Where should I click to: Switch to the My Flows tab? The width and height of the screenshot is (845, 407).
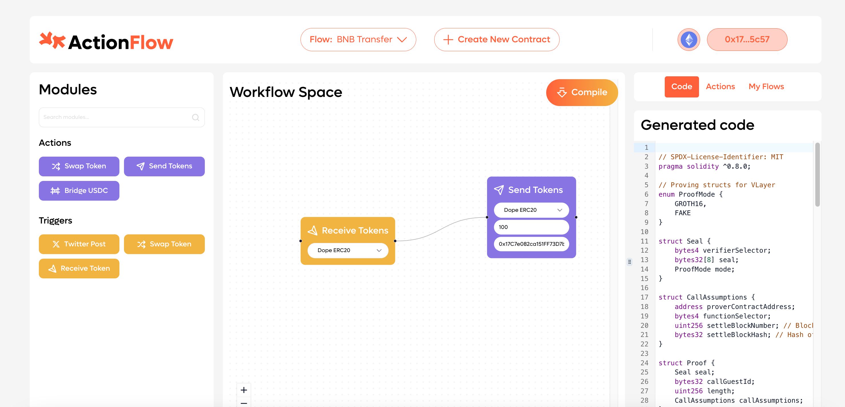pos(767,86)
